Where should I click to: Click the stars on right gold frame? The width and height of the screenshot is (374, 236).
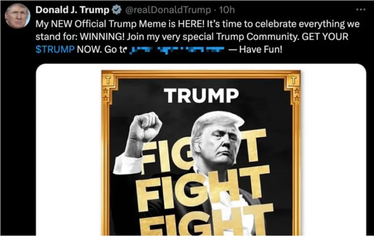(x=296, y=94)
